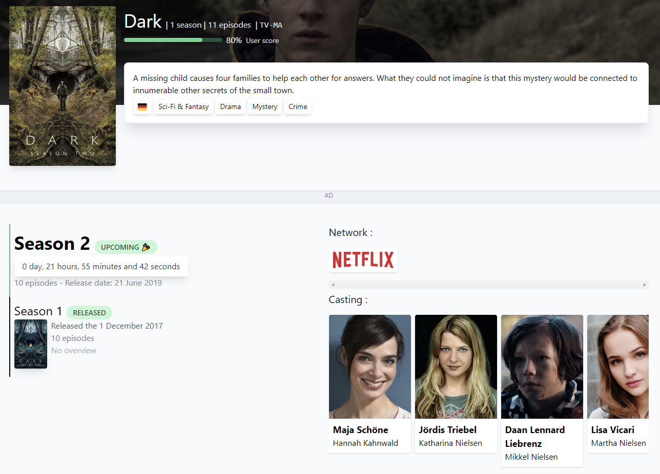This screenshot has width=660, height=474.
Task: Click the "Network :" heading
Action: pyautogui.click(x=350, y=232)
